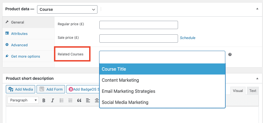Open the General product tab
Viewport: 263px width, 123px height.
28,22
